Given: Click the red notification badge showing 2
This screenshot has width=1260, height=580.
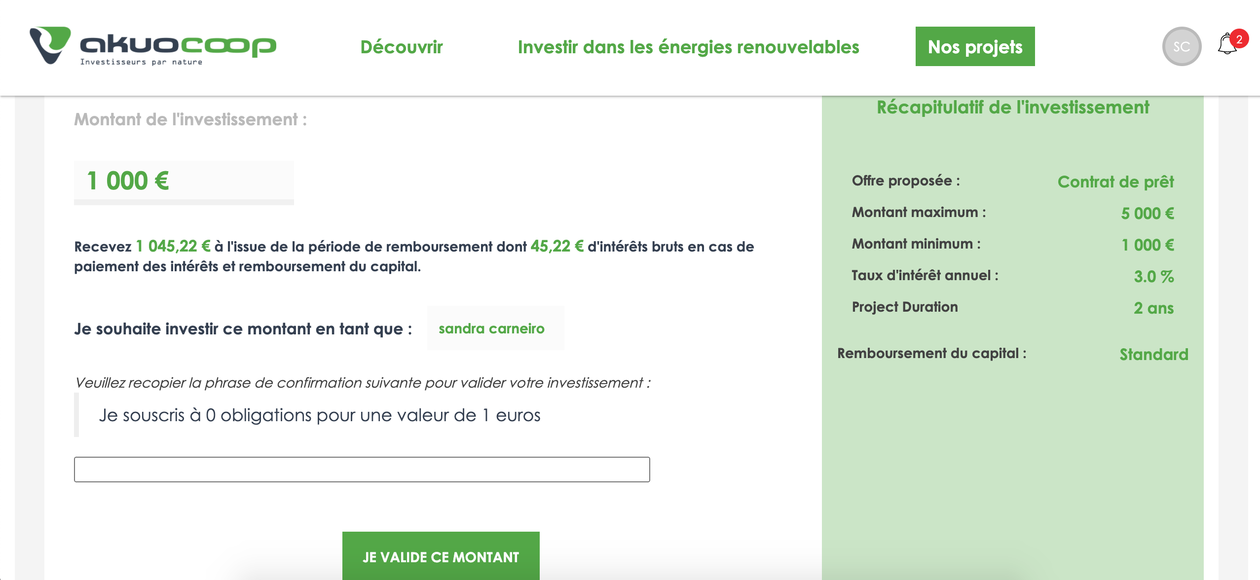Looking at the screenshot, I should point(1239,39).
